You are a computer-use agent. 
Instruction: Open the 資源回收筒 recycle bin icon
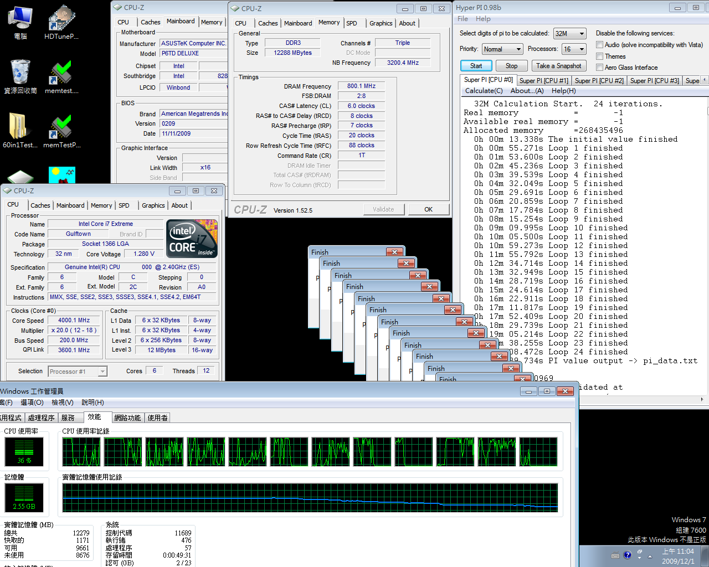point(20,76)
